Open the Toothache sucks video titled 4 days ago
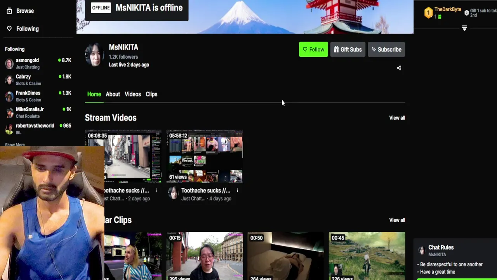The image size is (497, 280). click(206, 191)
